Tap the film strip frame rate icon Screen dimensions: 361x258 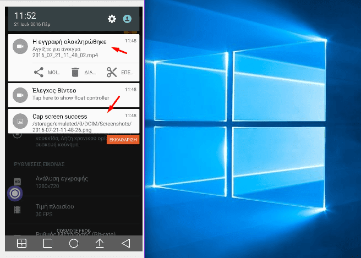tap(17, 210)
